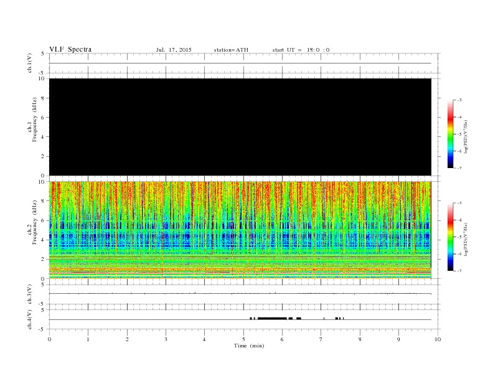The height and width of the screenshot is (381, 493).
Task: Click the "Time (min)" x-axis label
Action: pyautogui.click(x=249, y=346)
